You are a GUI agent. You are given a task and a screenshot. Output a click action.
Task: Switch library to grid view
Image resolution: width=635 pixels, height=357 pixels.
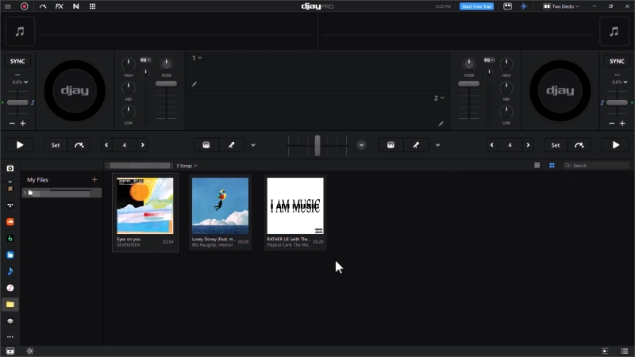pos(552,165)
